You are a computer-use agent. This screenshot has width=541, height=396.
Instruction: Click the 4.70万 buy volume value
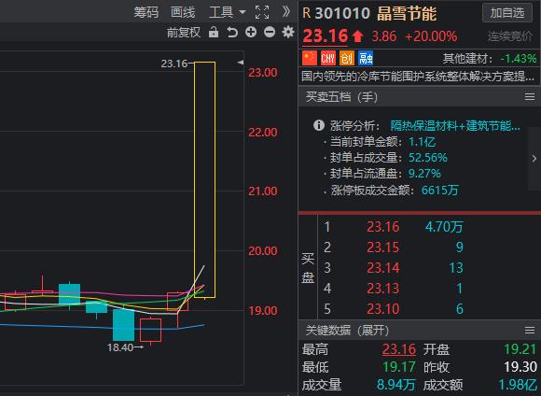(x=444, y=227)
